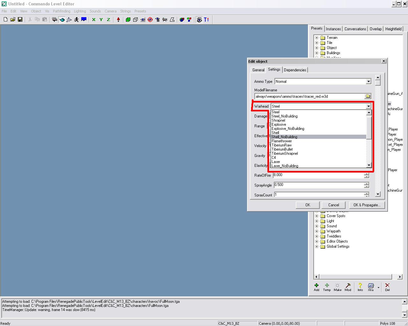This screenshot has height=326, width=408.
Task: Click the Del red X icon
Action: [387, 286]
